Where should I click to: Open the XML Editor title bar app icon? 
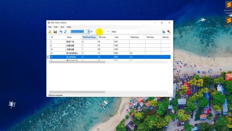tap(49, 23)
